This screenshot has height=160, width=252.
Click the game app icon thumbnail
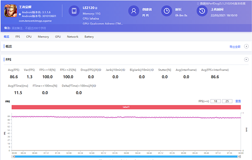[x=10, y=11]
